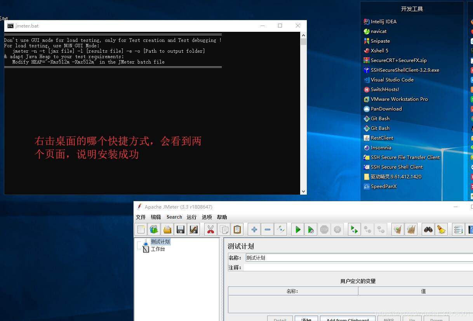Click the Clear all double-broom icon
This screenshot has height=321, width=473.
pos(411,230)
